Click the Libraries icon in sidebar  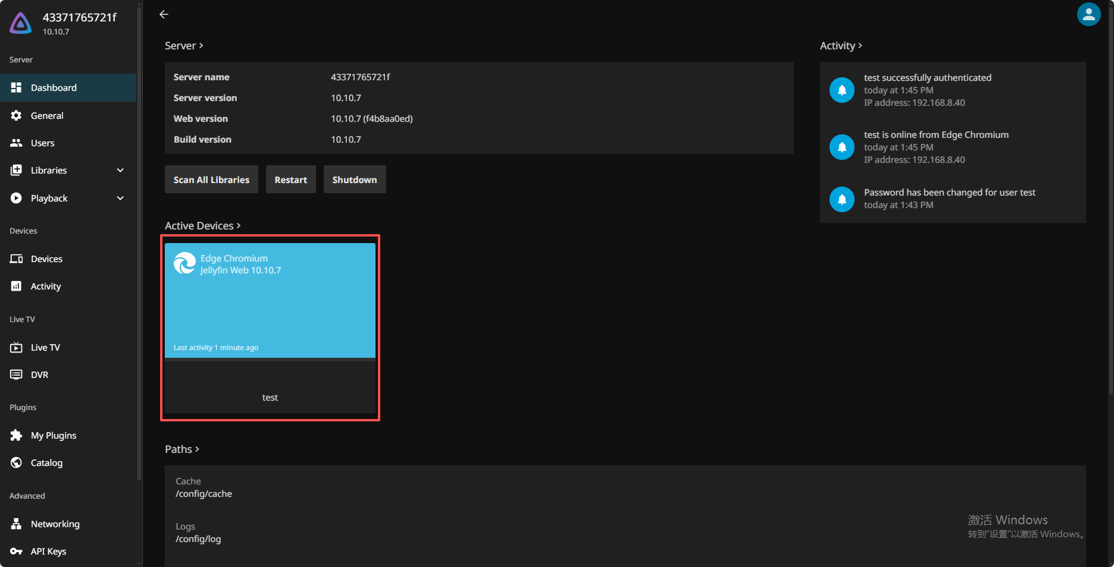click(16, 170)
